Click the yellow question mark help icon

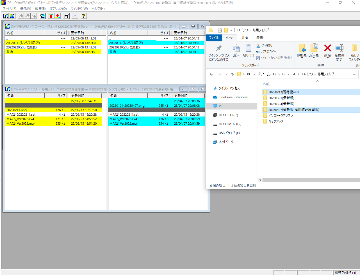point(84,16)
